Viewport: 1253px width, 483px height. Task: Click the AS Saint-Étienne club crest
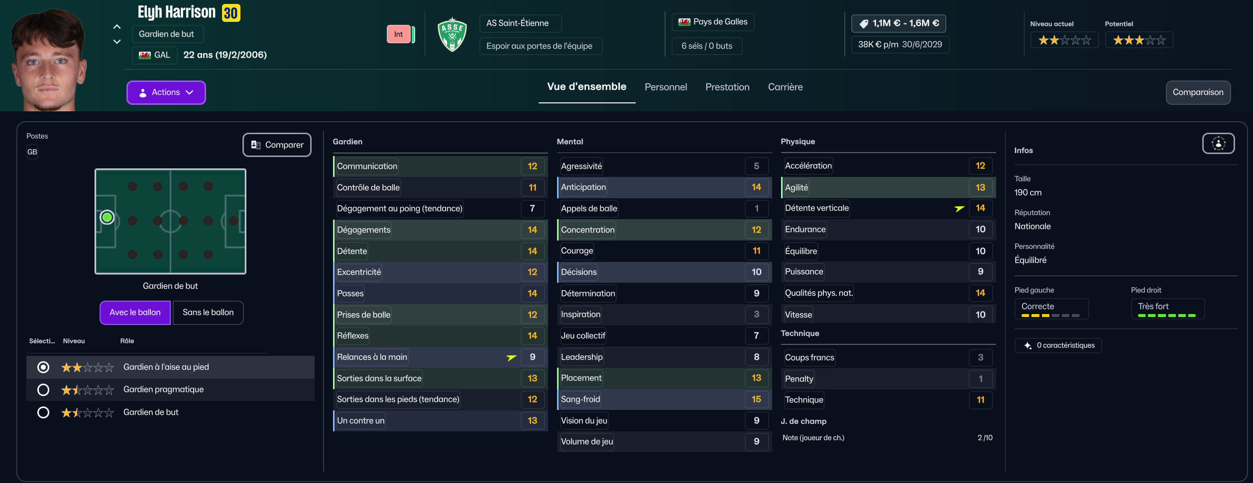coord(452,35)
